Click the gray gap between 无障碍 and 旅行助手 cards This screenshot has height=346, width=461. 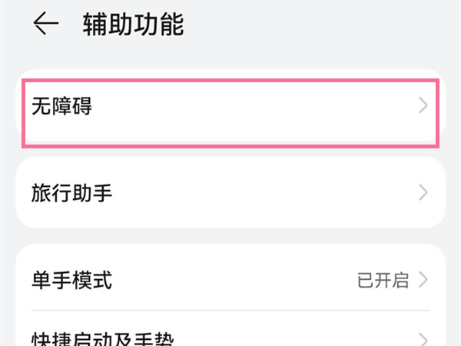[230, 152]
